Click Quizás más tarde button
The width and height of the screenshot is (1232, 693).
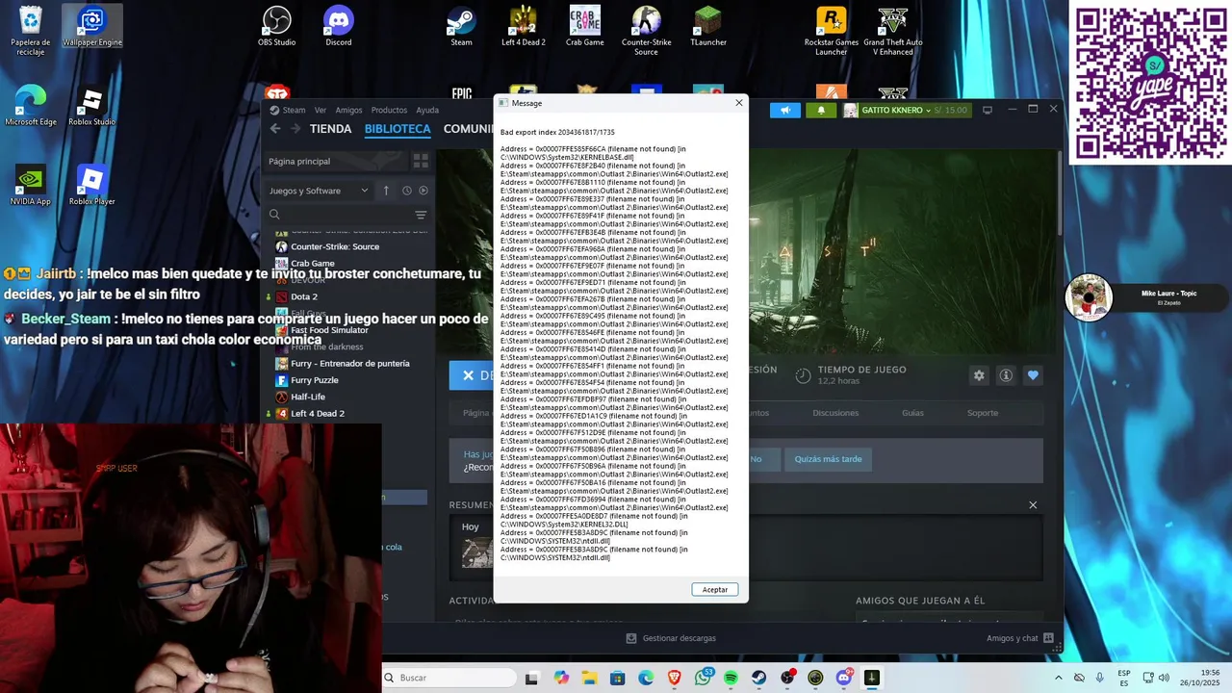point(828,459)
